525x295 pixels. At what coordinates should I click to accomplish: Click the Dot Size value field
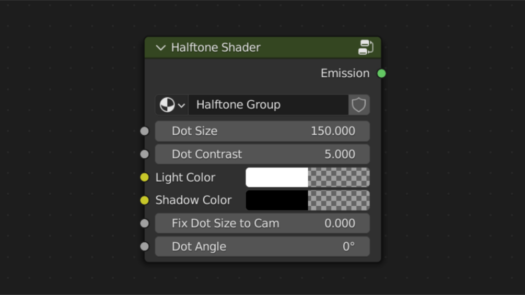coord(262,131)
